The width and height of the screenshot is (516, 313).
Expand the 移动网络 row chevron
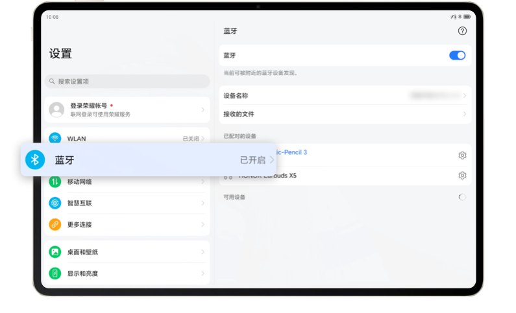click(x=203, y=181)
